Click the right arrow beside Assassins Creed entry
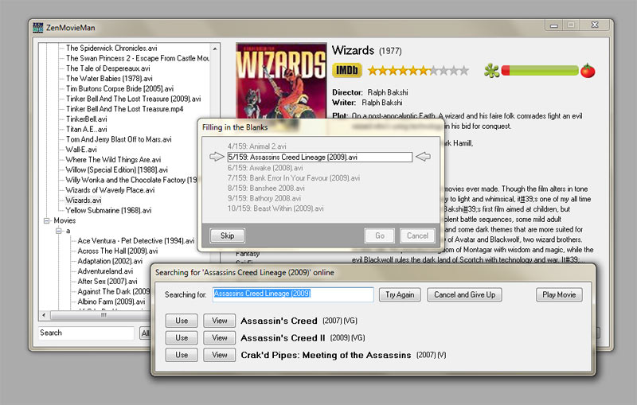The image size is (637, 405). click(424, 157)
